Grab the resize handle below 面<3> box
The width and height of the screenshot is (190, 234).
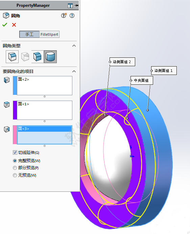[x=45, y=146]
